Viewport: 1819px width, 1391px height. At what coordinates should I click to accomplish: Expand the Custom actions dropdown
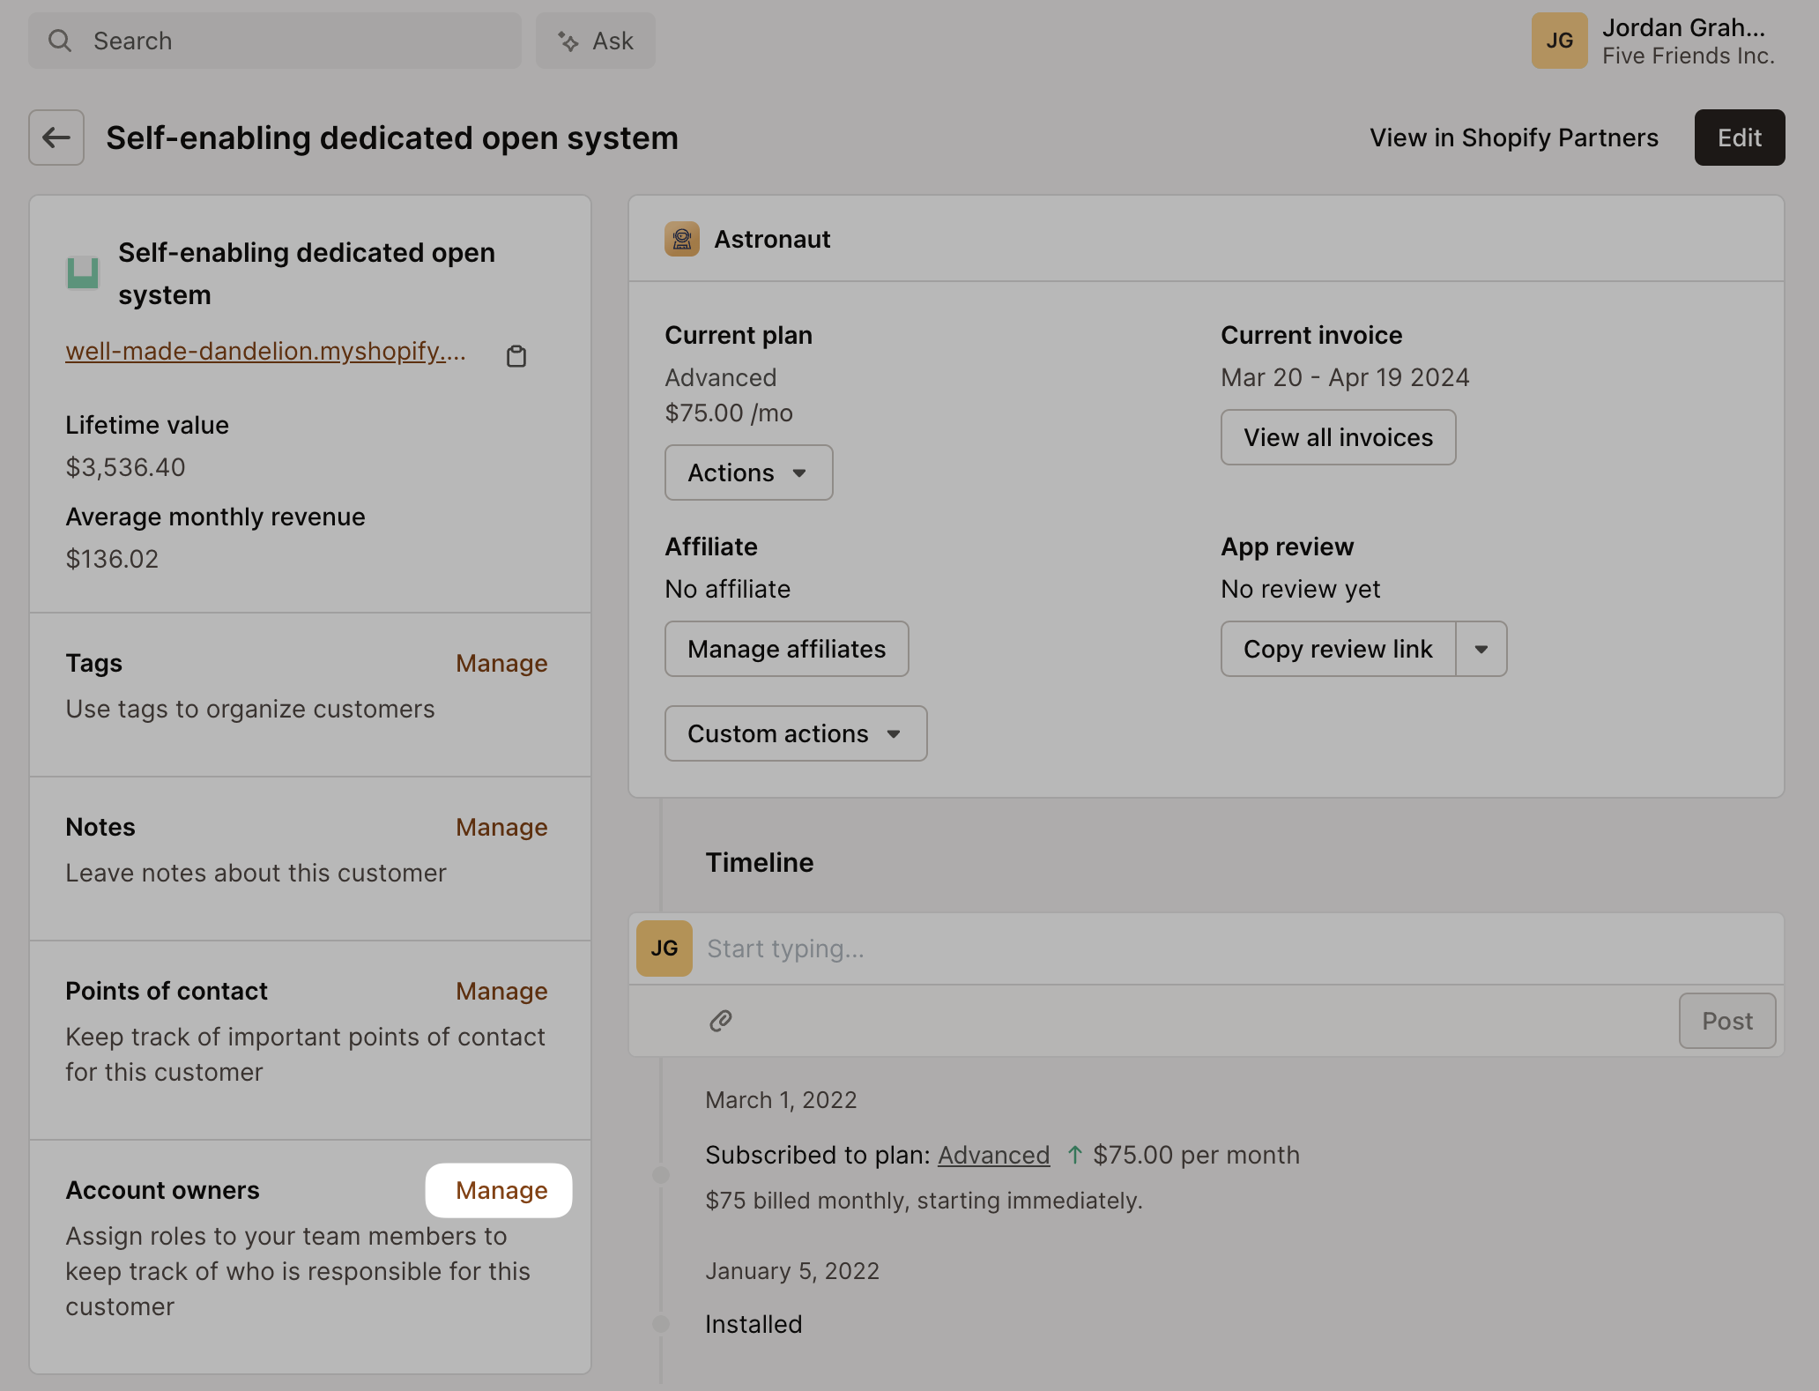tap(794, 733)
